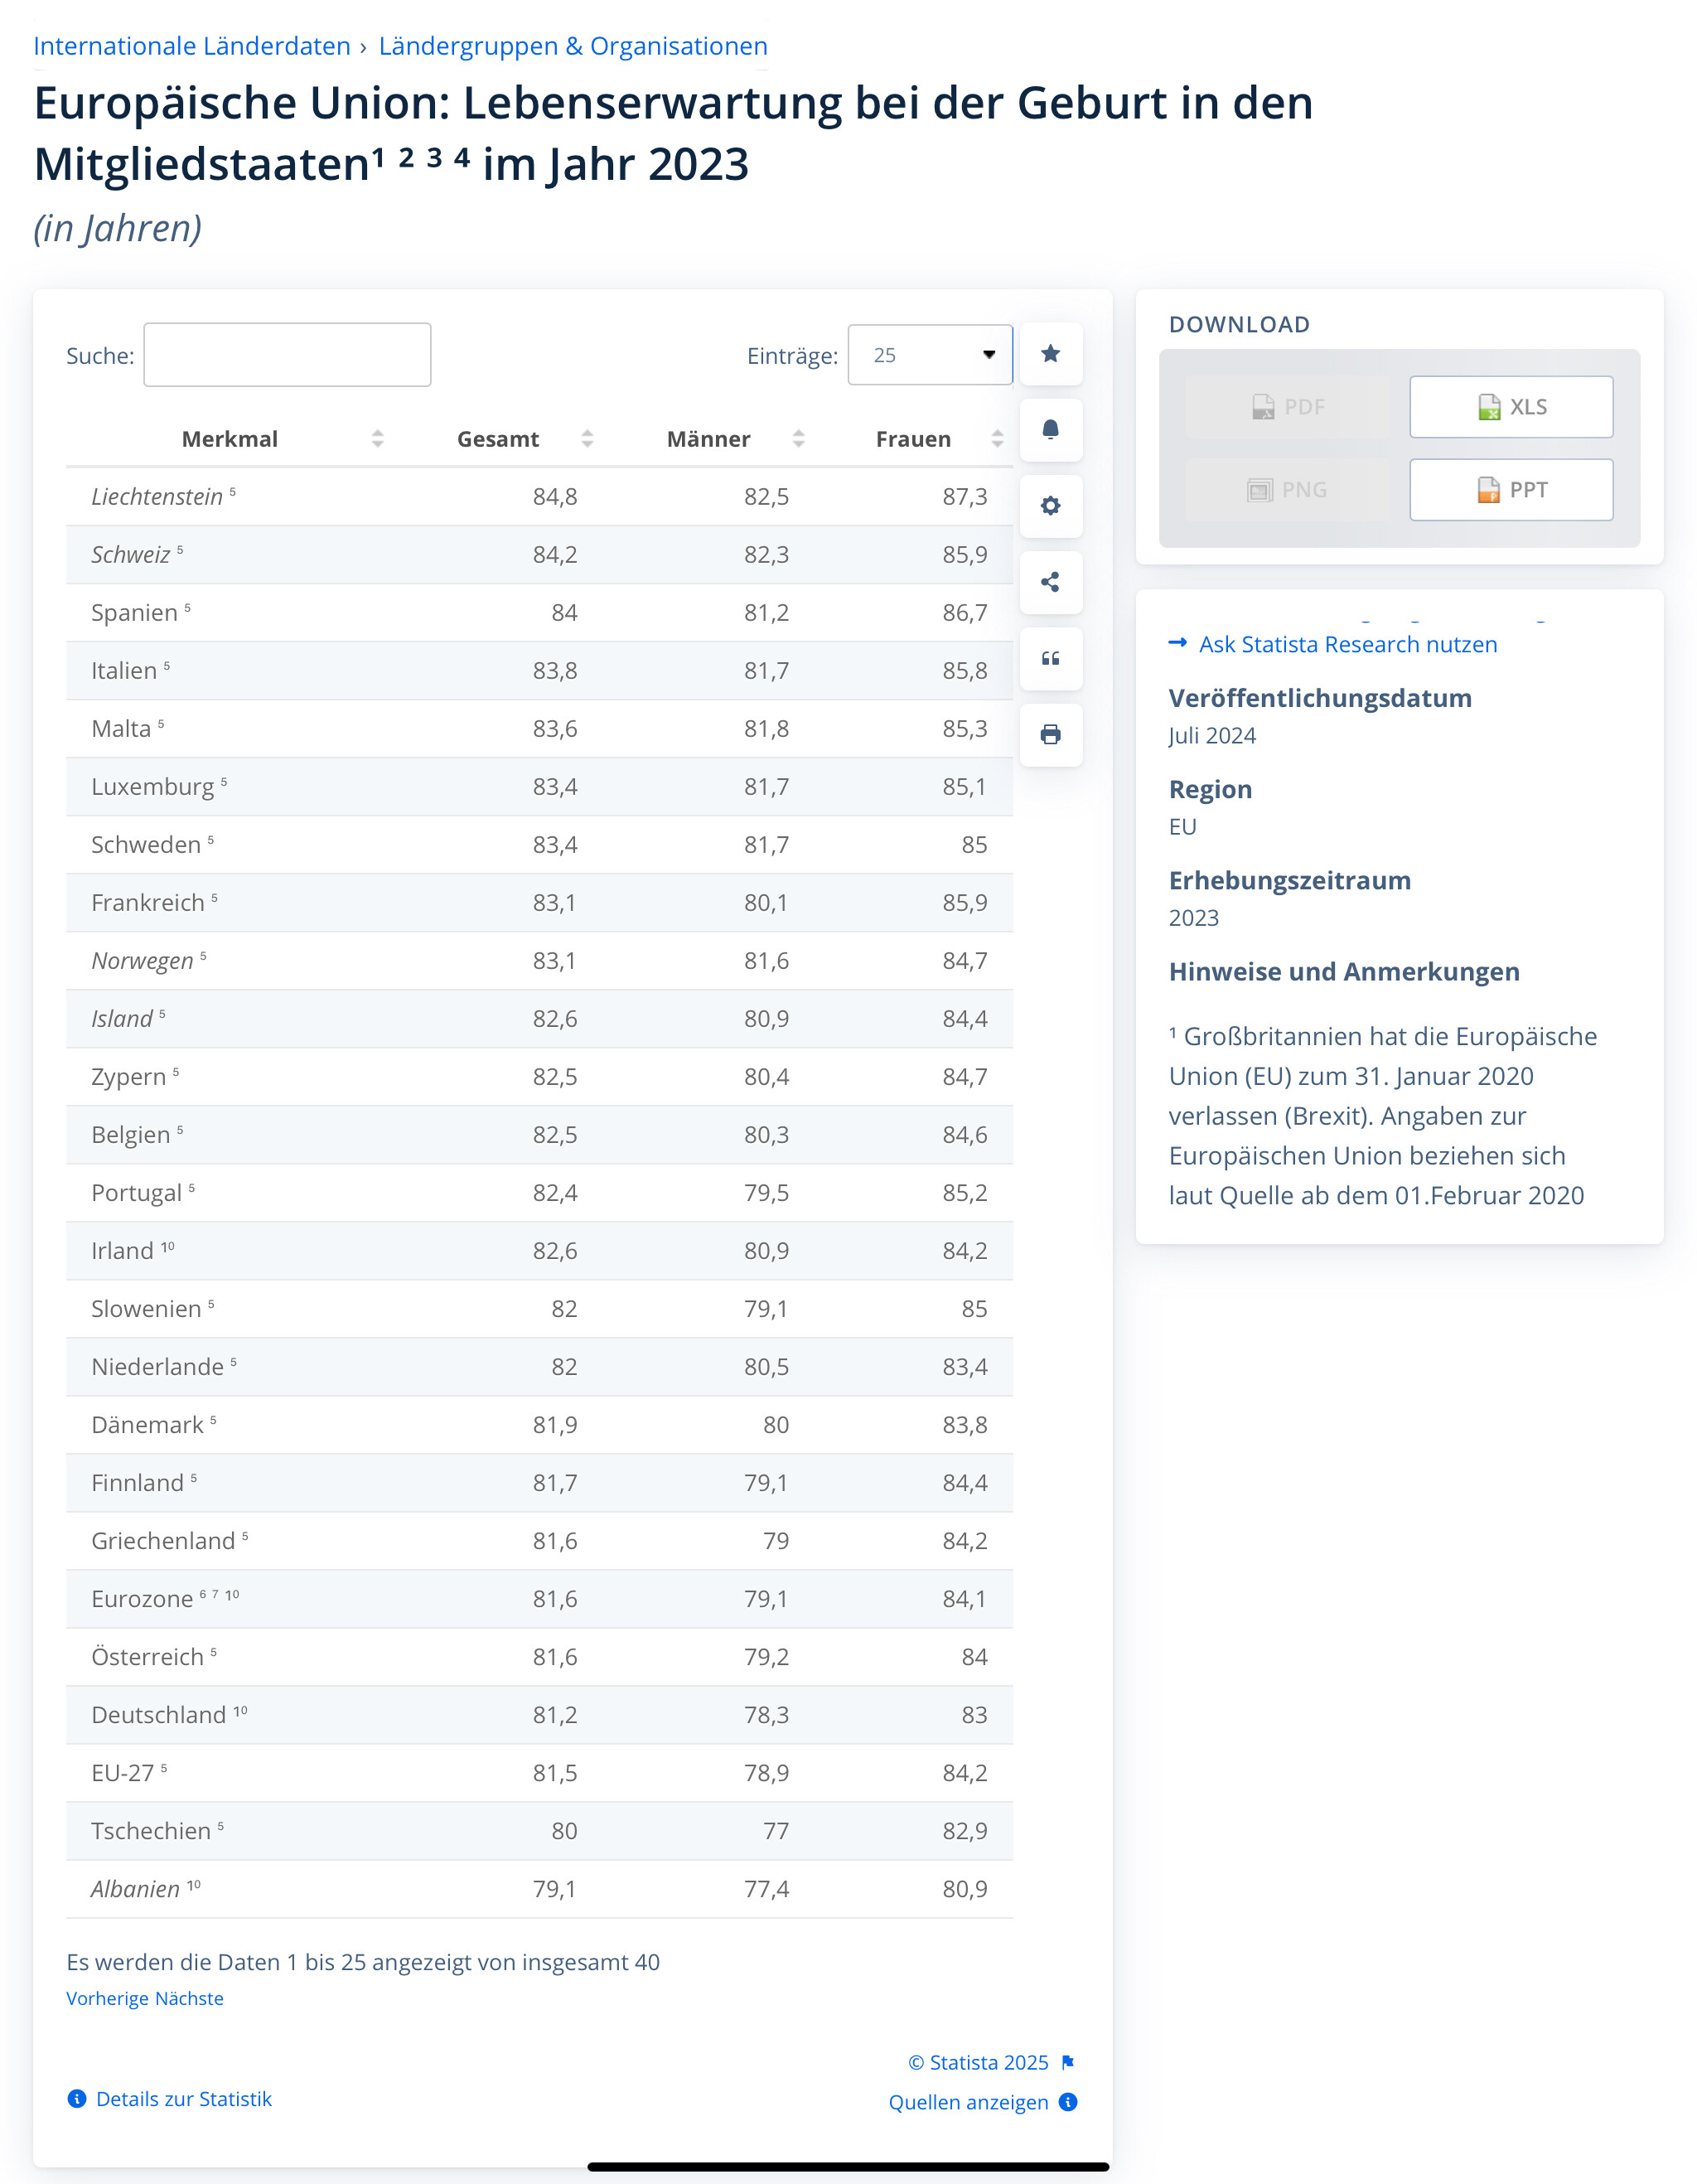Click the info icon beside Quellen anzeigen
This screenshot has height=2184, width=1697.
pyautogui.click(x=1068, y=2102)
